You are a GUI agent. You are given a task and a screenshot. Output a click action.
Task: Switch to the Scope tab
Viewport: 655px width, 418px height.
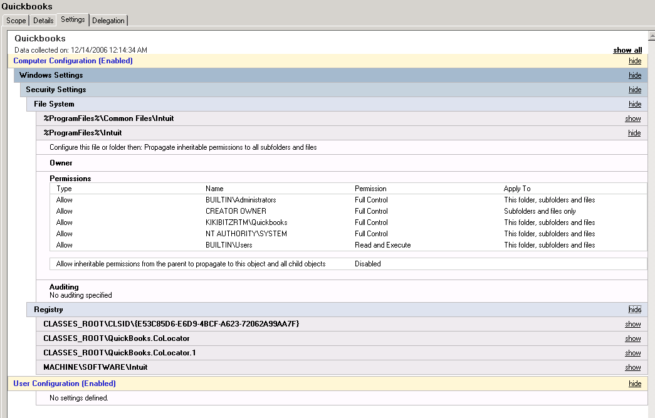(16, 21)
